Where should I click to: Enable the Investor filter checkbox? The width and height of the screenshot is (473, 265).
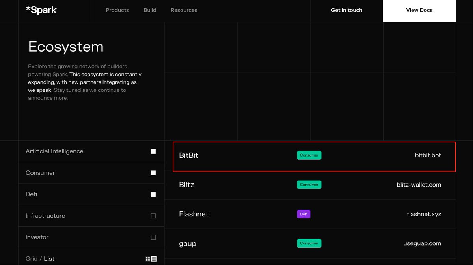pyautogui.click(x=153, y=237)
